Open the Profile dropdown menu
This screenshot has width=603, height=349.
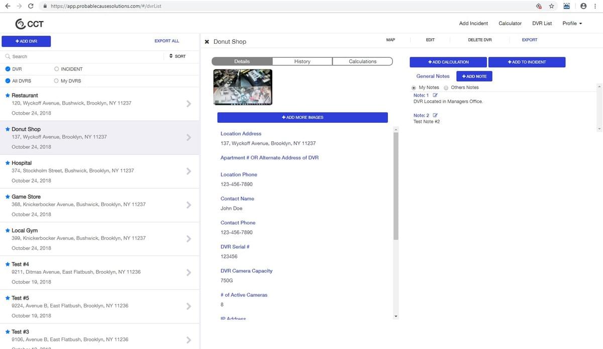(572, 24)
